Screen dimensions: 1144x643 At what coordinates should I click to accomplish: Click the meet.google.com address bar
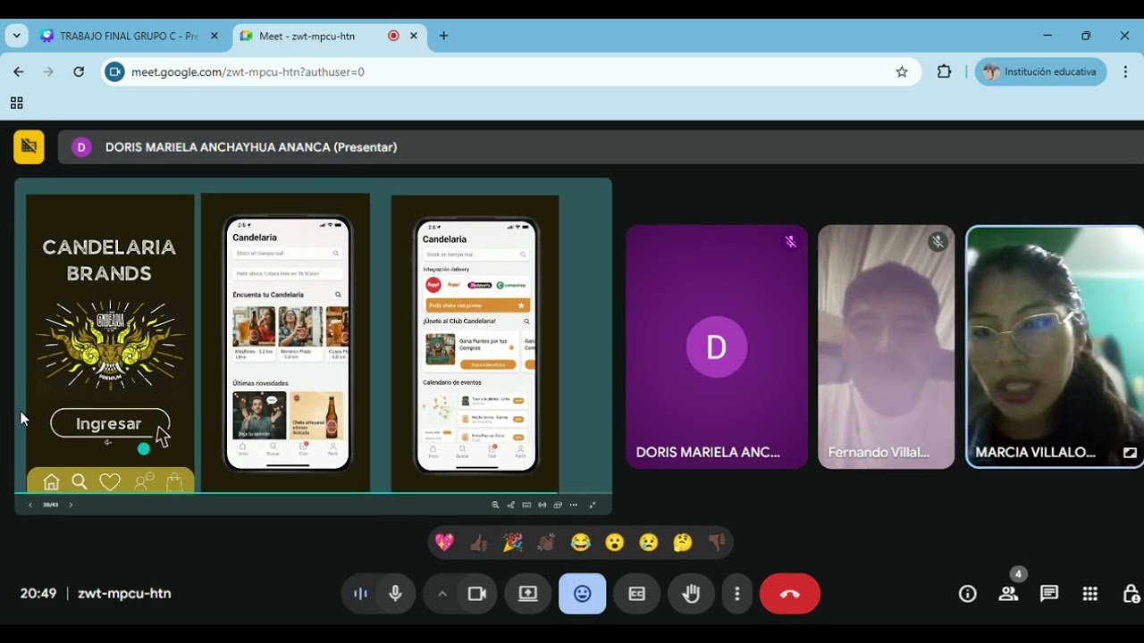(x=509, y=71)
